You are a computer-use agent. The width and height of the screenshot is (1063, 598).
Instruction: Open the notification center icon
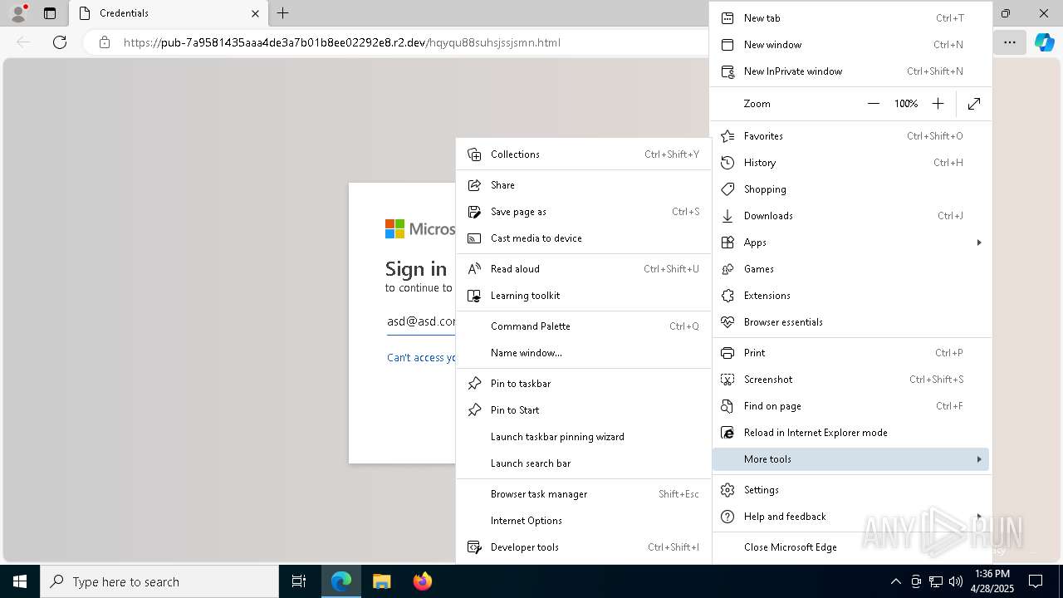coord(1036,581)
